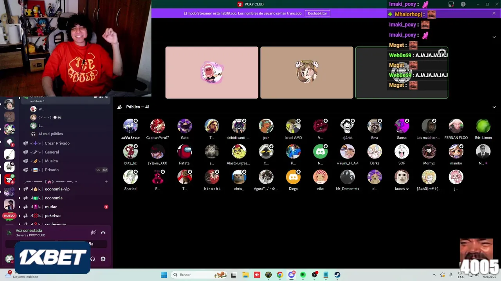This screenshot has width=501, height=281.
Task: Open Windows Start menu
Action: [x=164, y=275]
